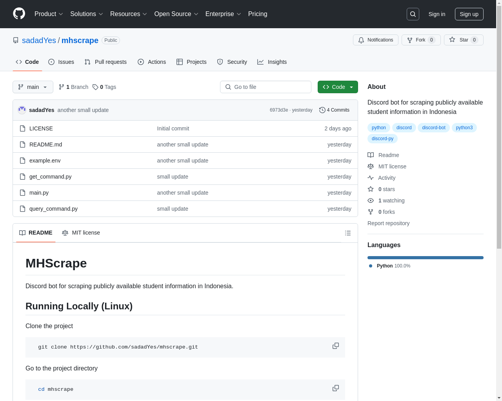The width and height of the screenshot is (502, 401).
Task: Click the commits history clock icon
Action: 322,110
